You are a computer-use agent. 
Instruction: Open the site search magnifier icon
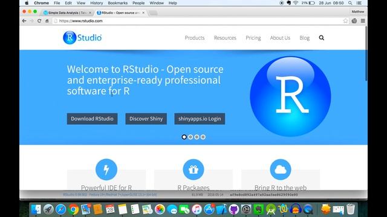(321, 37)
